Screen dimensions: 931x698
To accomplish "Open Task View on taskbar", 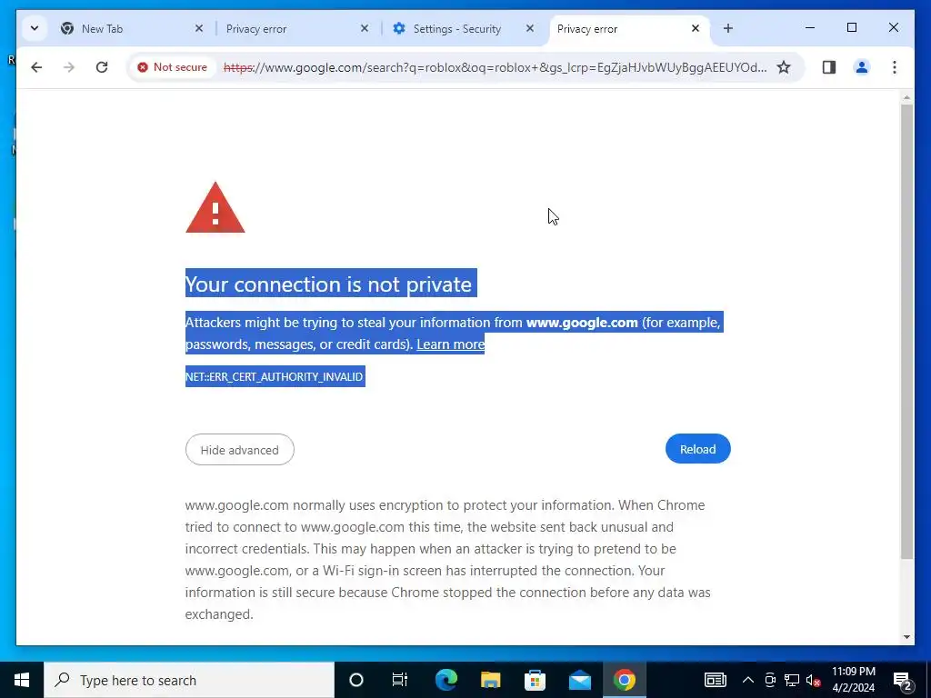I will coord(400,680).
